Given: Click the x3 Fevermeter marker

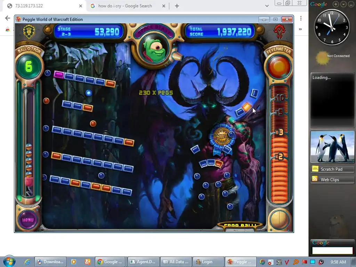Looking at the screenshot, I should (x=279, y=132).
